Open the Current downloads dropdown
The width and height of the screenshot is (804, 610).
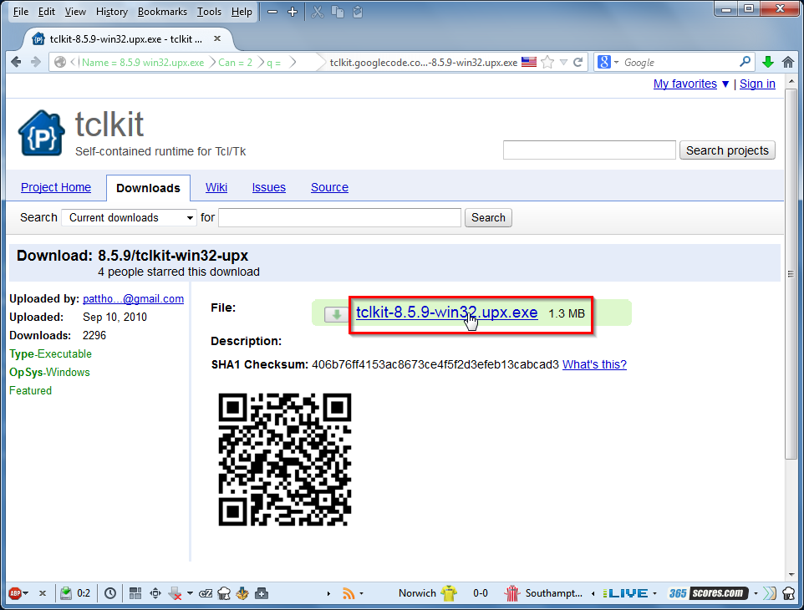coord(128,217)
